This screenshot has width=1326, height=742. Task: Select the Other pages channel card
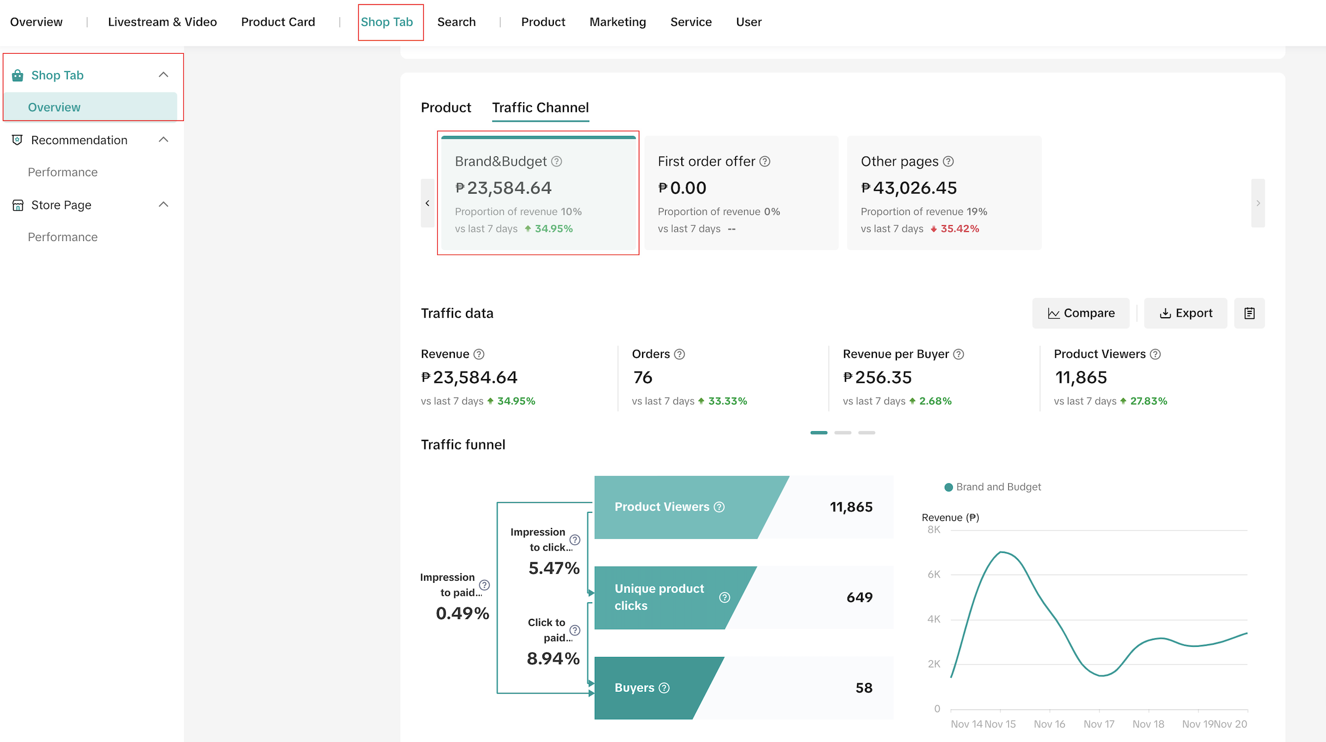pos(944,193)
